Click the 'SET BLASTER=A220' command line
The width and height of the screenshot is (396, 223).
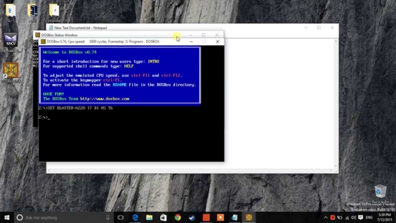[x=76, y=108]
